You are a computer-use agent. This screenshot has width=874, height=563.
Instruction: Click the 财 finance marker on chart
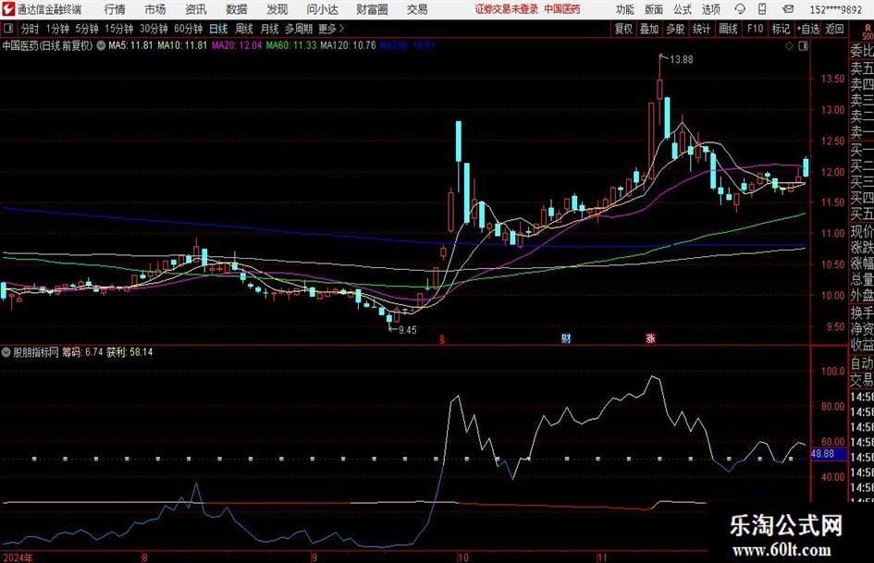tap(566, 338)
